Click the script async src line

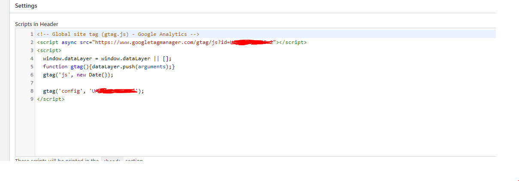(172, 42)
